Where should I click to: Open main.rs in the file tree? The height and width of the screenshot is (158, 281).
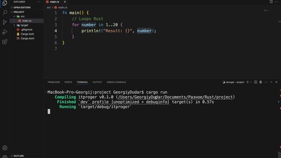[x=26, y=21]
